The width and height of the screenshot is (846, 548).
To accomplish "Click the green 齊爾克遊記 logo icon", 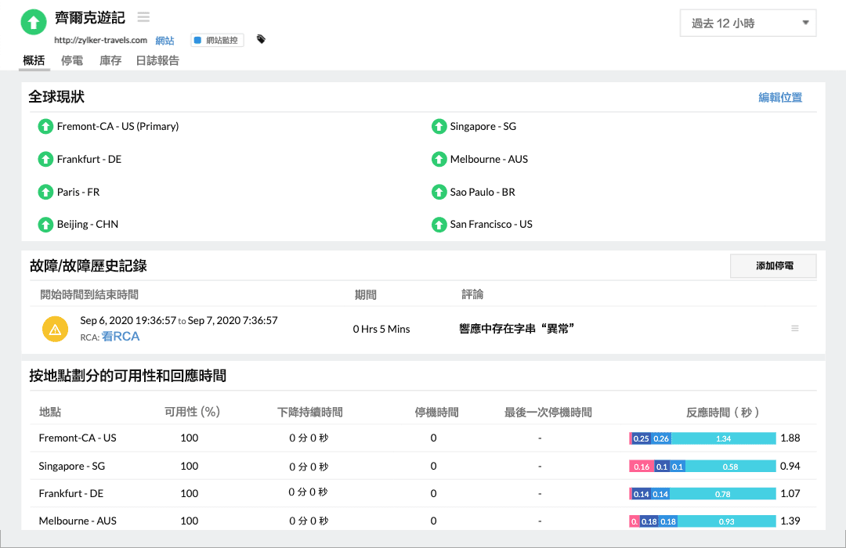I will (33, 21).
